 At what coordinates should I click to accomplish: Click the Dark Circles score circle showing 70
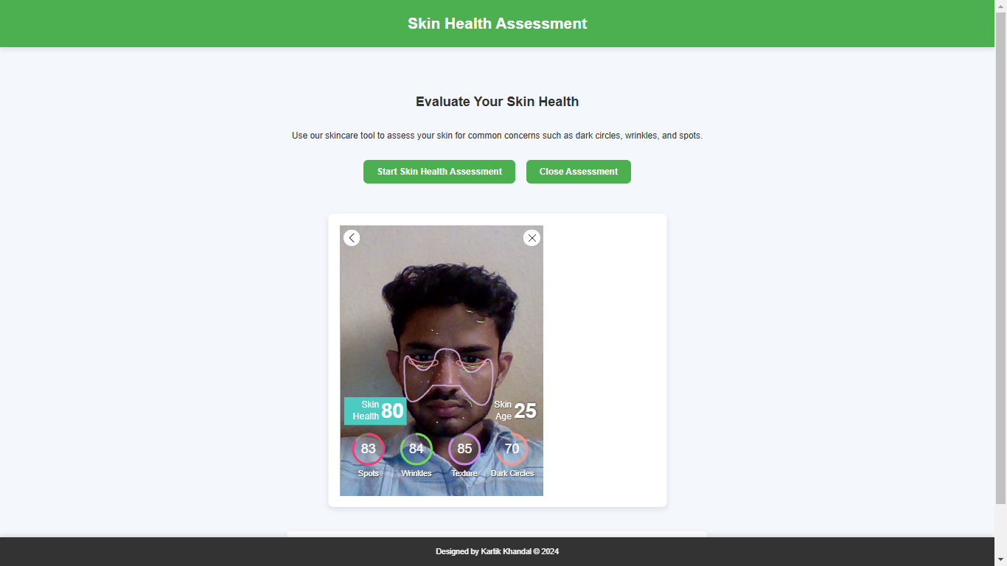click(x=512, y=449)
